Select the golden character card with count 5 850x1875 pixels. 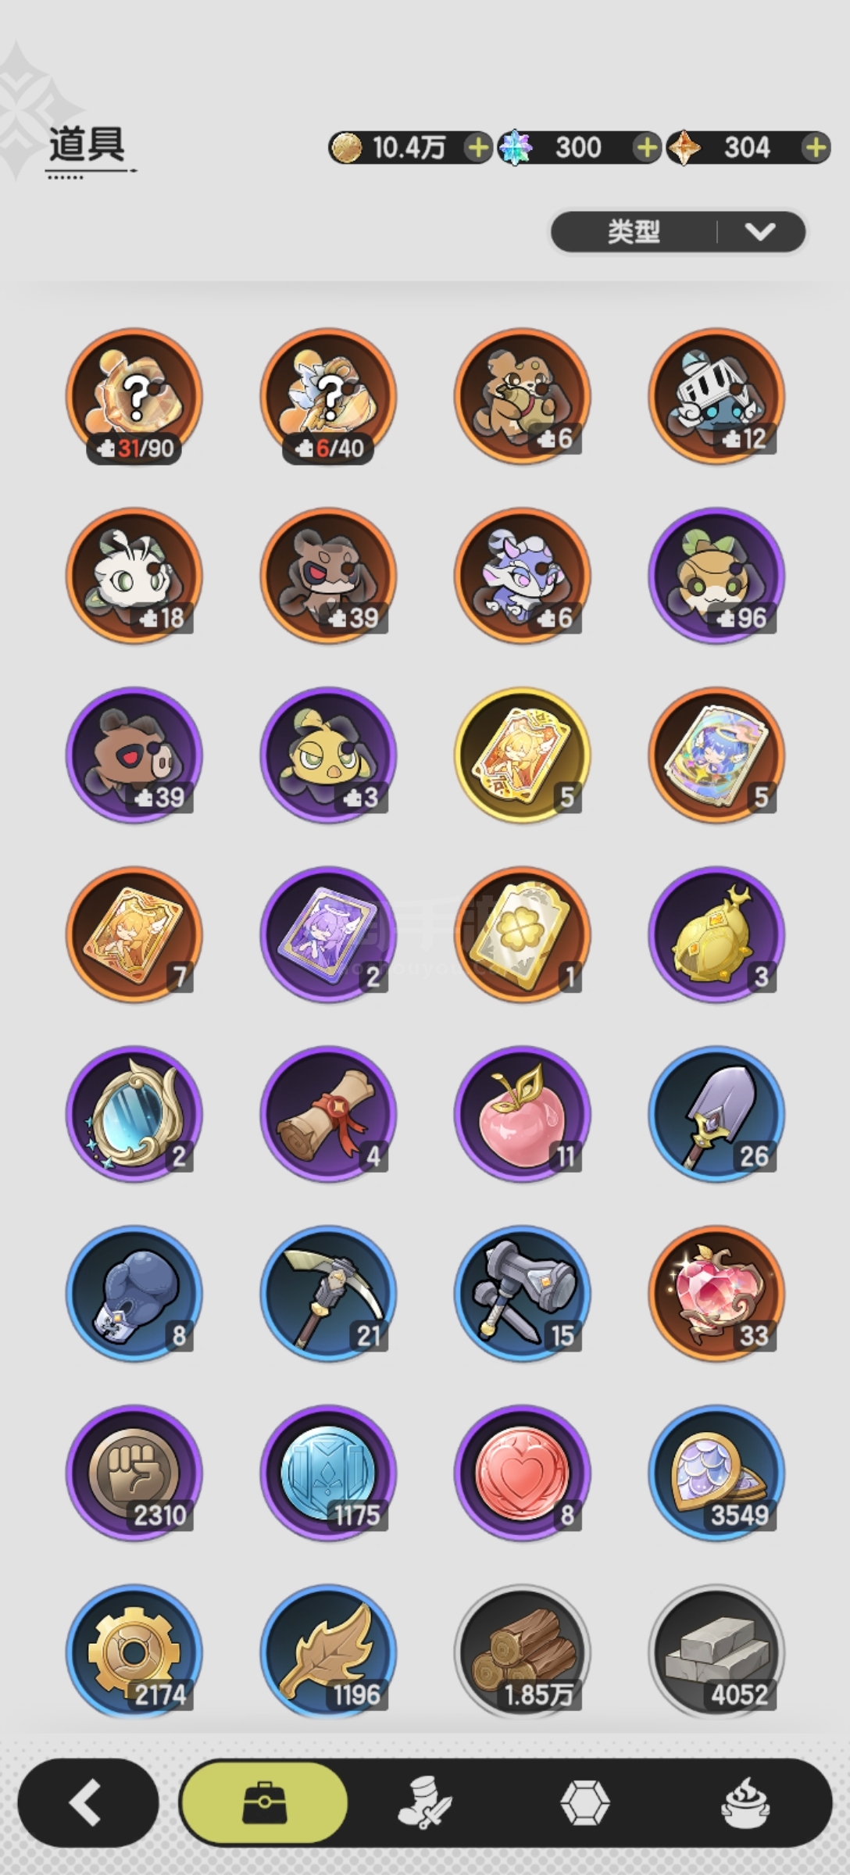pyautogui.click(x=522, y=755)
